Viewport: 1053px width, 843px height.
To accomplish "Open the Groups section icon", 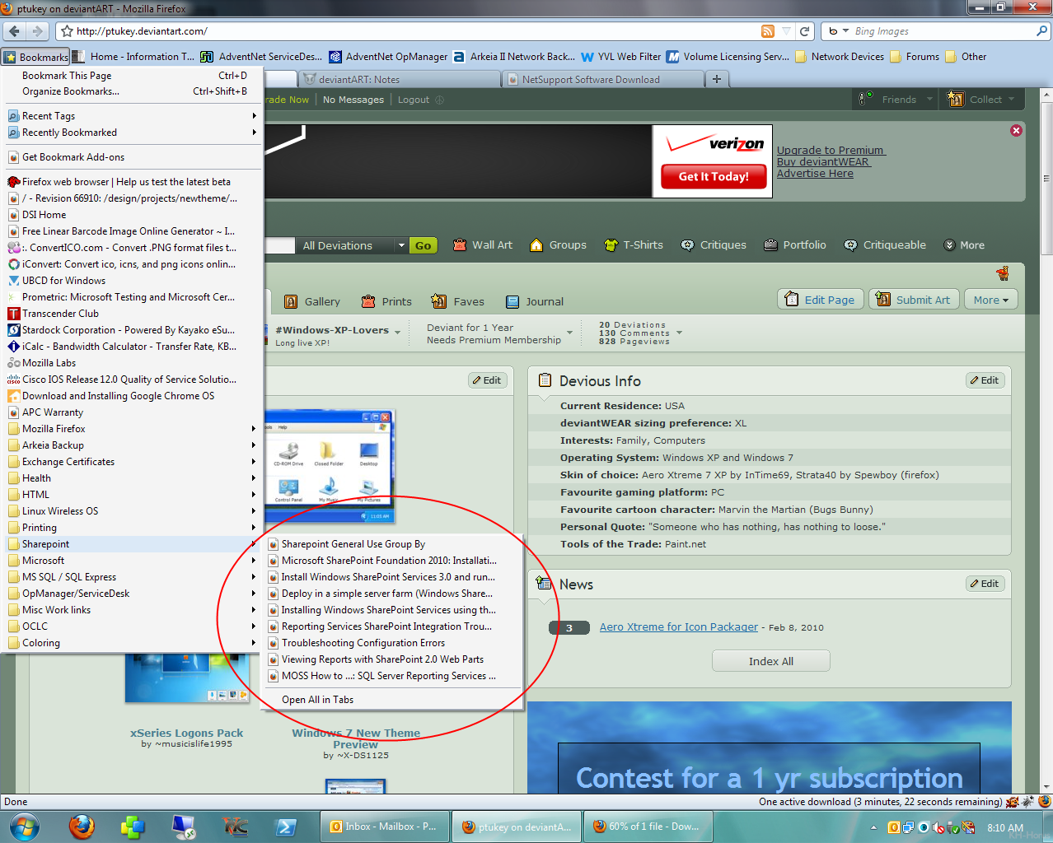I will pyautogui.click(x=535, y=245).
